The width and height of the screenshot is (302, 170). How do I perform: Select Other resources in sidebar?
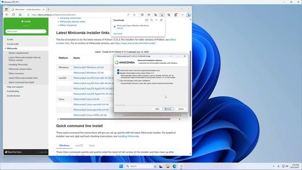coord(16,74)
